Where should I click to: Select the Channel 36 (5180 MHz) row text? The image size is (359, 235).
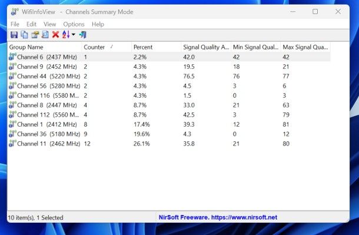(x=48, y=134)
